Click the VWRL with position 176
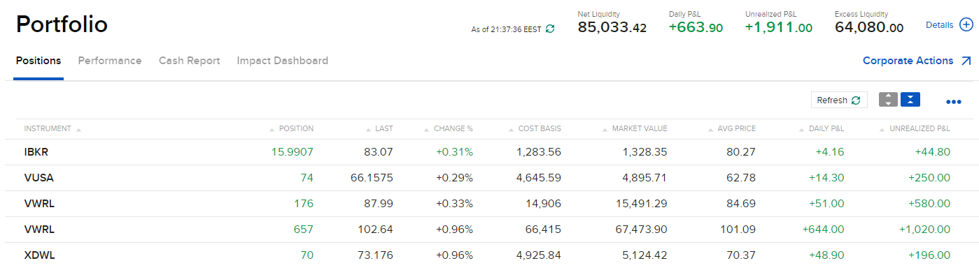Screen dimensions: 979x270 (x=39, y=204)
